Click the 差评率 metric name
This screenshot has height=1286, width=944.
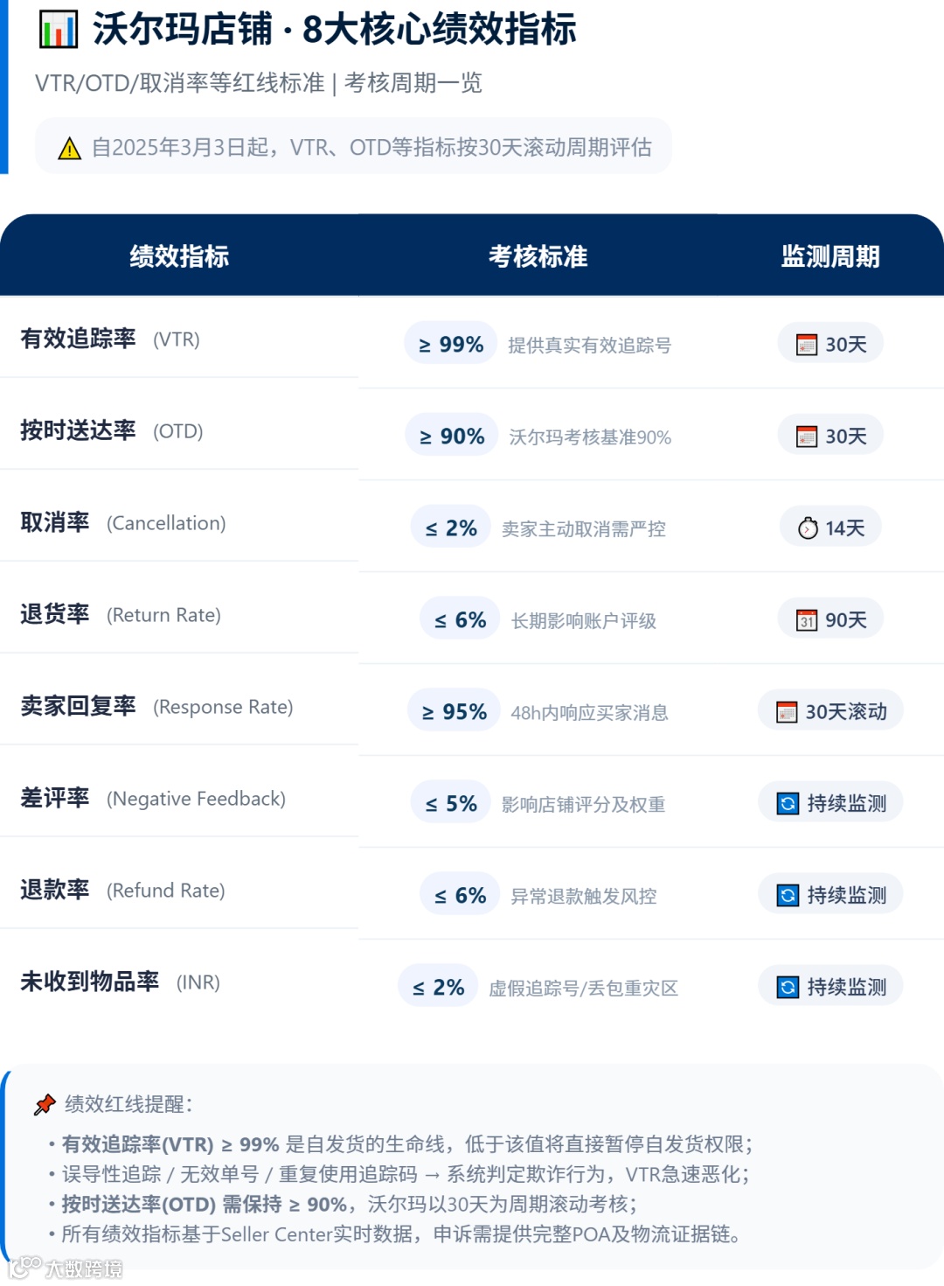[x=55, y=798]
